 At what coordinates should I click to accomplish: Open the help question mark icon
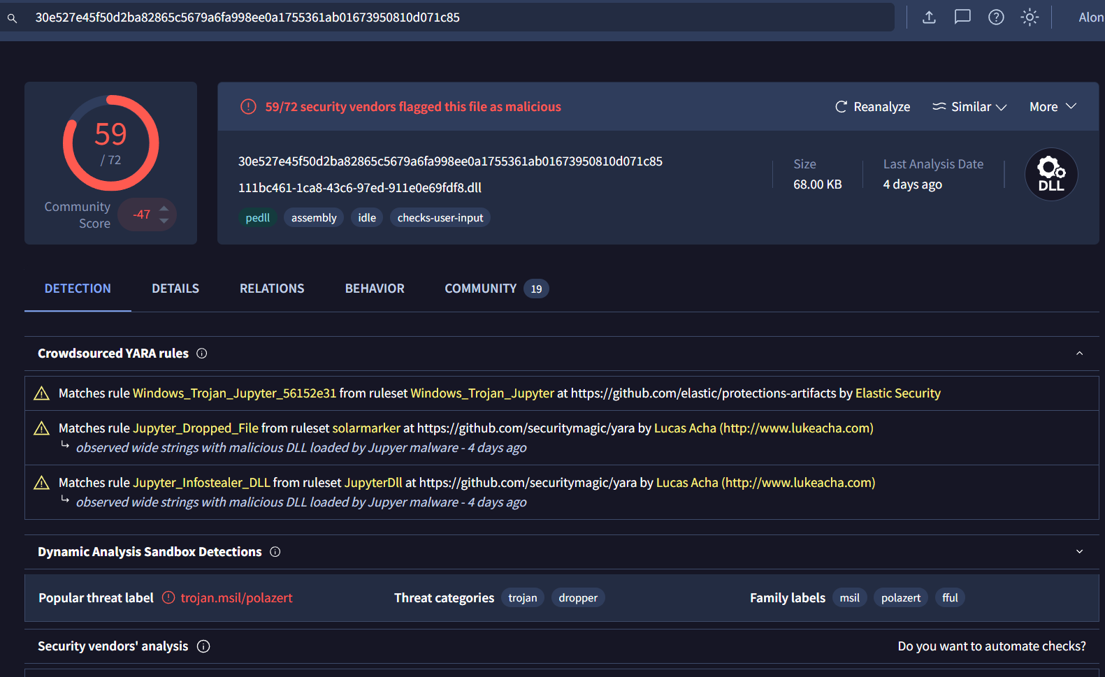996,17
